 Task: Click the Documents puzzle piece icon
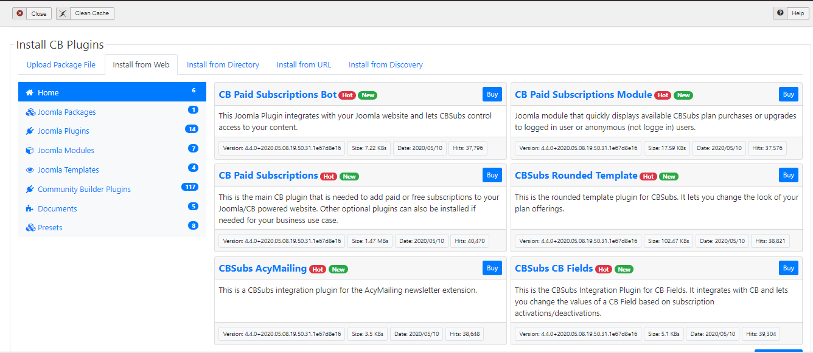tap(29, 208)
